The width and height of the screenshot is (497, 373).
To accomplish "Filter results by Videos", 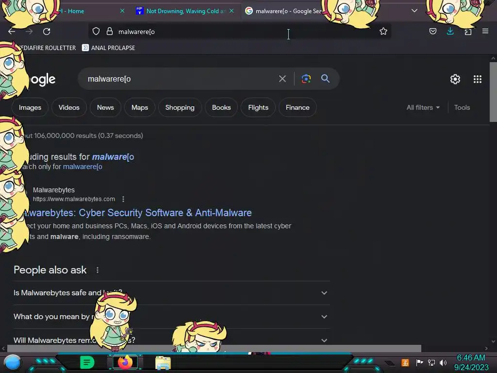I will 69,107.
